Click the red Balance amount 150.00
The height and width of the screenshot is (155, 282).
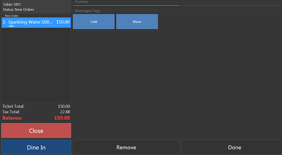click(62, 118)
